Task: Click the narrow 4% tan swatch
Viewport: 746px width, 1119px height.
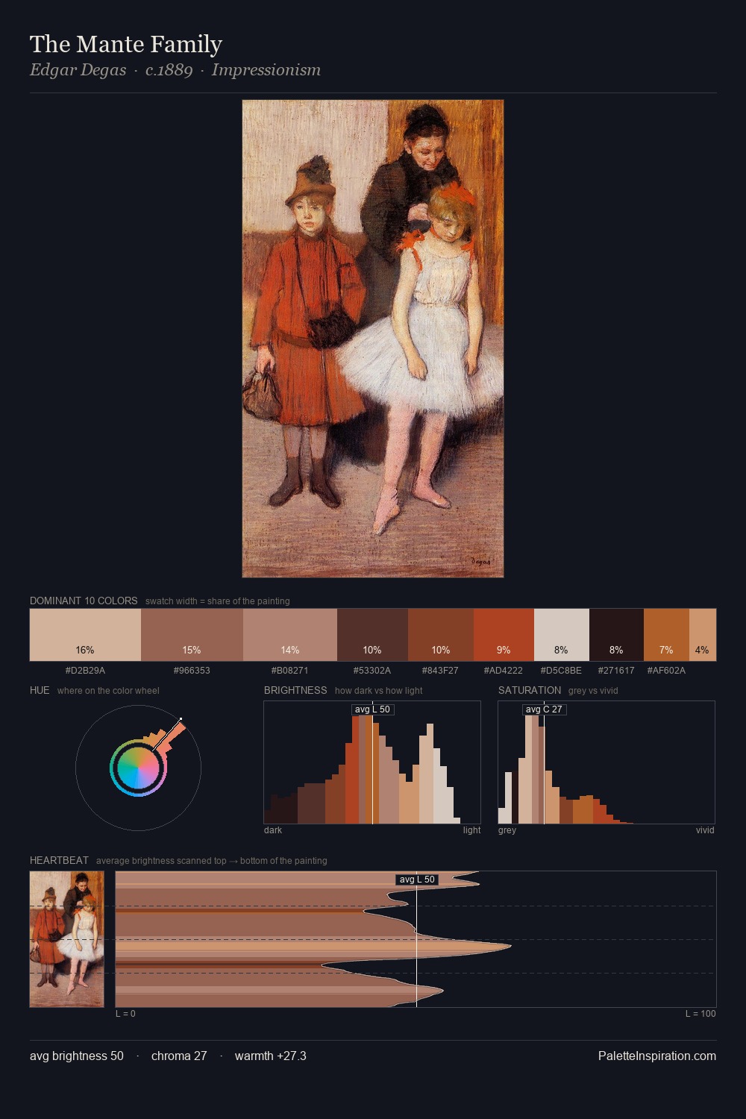Action: [x=703, y=635]
